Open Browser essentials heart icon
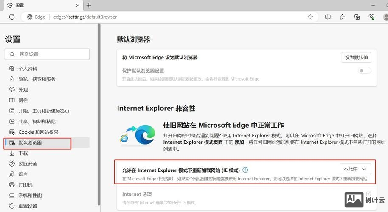 (x=371, y=17)
